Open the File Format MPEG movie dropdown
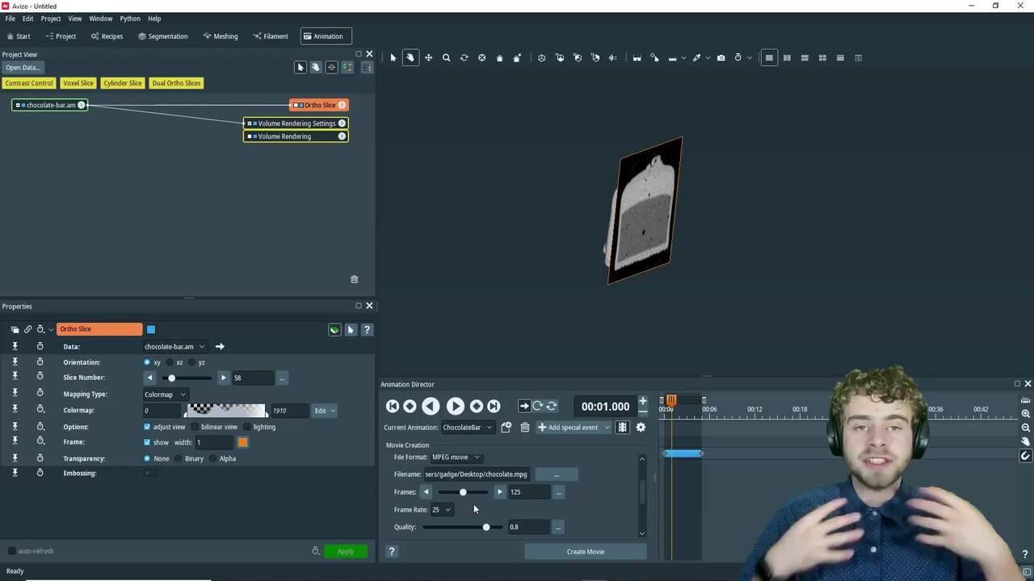 pyautogui.click(x=456, y=458)
